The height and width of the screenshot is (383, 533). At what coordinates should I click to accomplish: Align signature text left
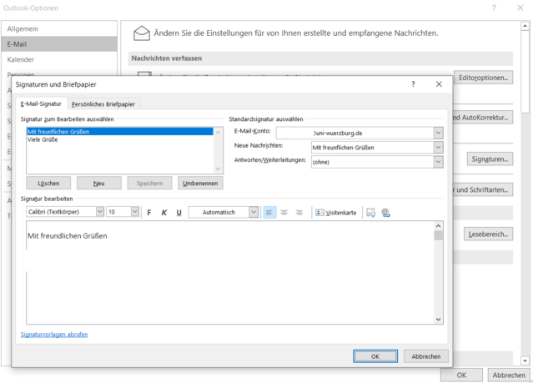[269, 213]
